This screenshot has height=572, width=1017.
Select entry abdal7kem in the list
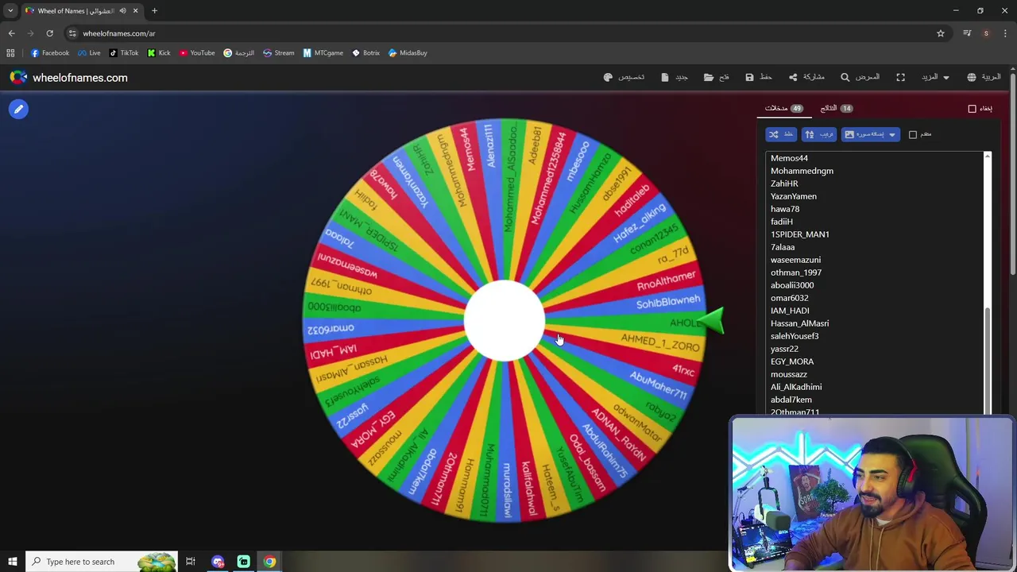(791, 400)
